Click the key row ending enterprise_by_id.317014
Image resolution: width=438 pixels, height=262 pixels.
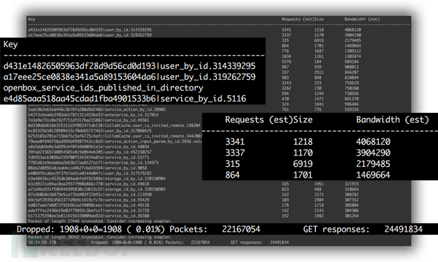[x=93, y=115]
